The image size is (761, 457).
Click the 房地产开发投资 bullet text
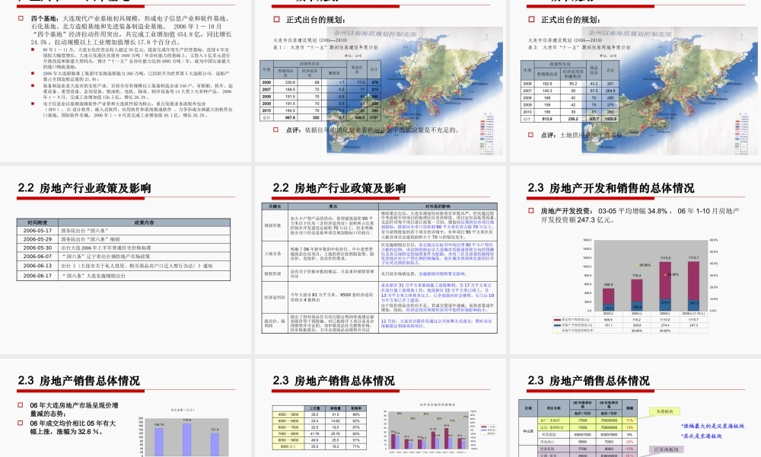pyautogui.click(x=640, y=215)
